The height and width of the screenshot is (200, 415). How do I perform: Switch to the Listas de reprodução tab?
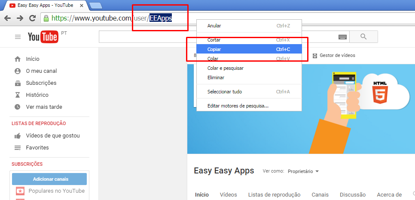274,195
